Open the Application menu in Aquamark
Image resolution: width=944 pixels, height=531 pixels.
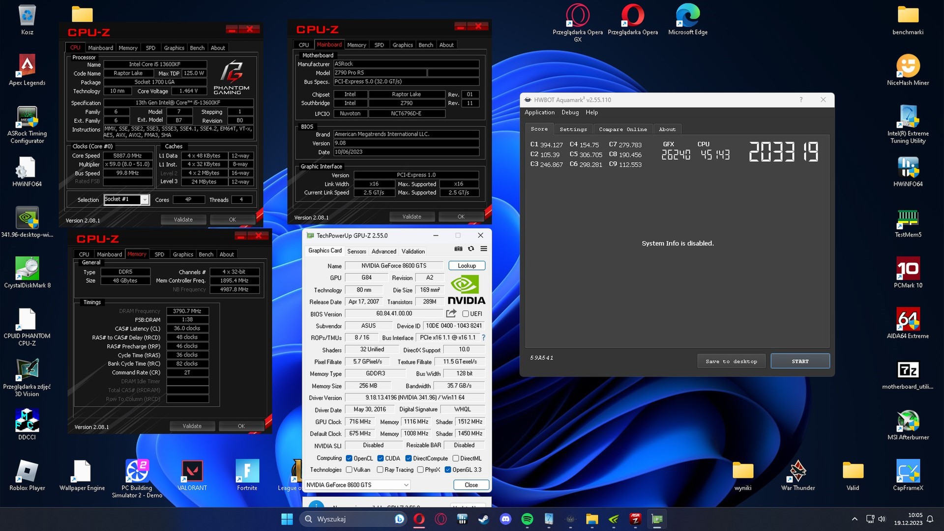(x=539, y=113)
